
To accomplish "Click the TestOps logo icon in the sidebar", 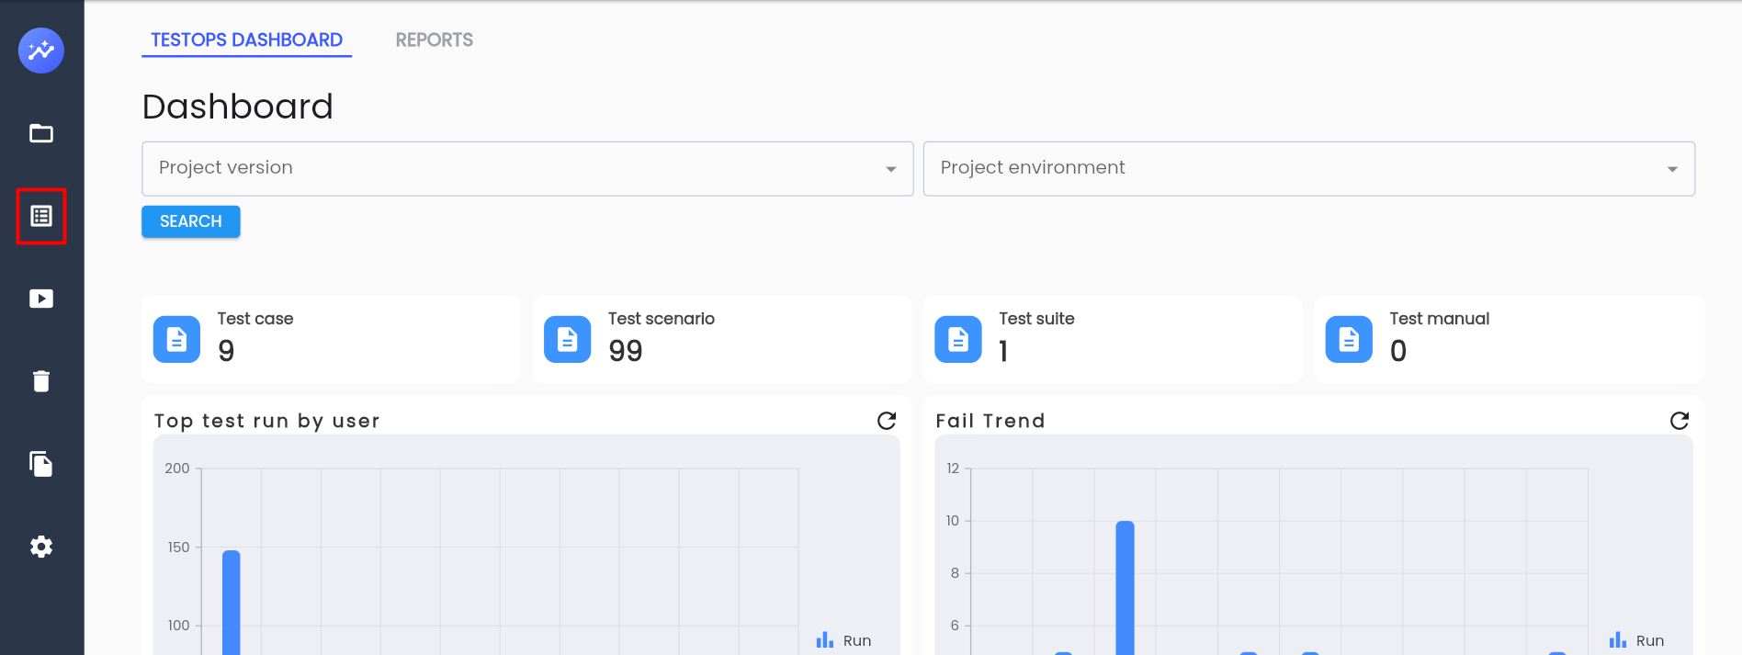I will pos(41,50).
